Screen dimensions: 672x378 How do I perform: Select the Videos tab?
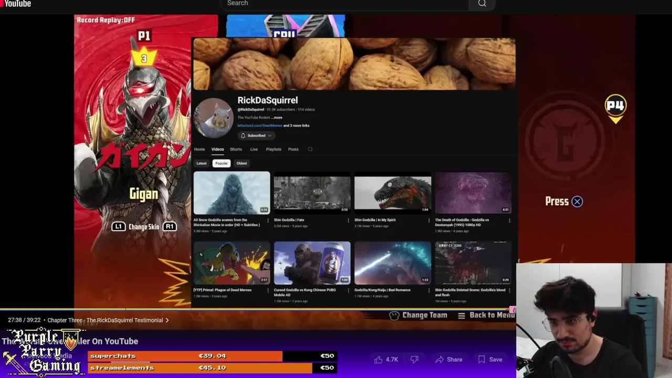point(217,149)
